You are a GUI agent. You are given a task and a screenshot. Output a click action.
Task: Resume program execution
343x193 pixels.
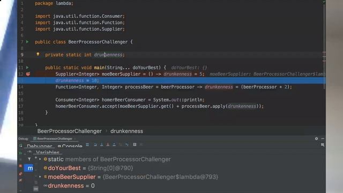click(20, 153)
